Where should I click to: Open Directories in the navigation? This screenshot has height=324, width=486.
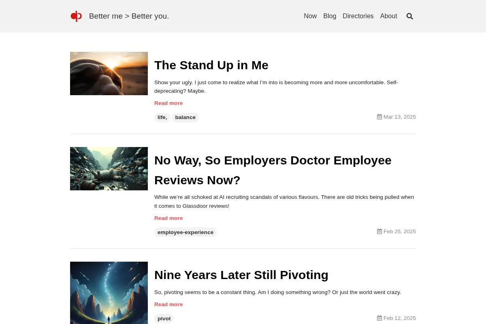tap(358, 16)
